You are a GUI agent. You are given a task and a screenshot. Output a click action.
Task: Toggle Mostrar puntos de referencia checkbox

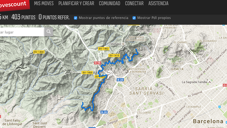(75, 18)
